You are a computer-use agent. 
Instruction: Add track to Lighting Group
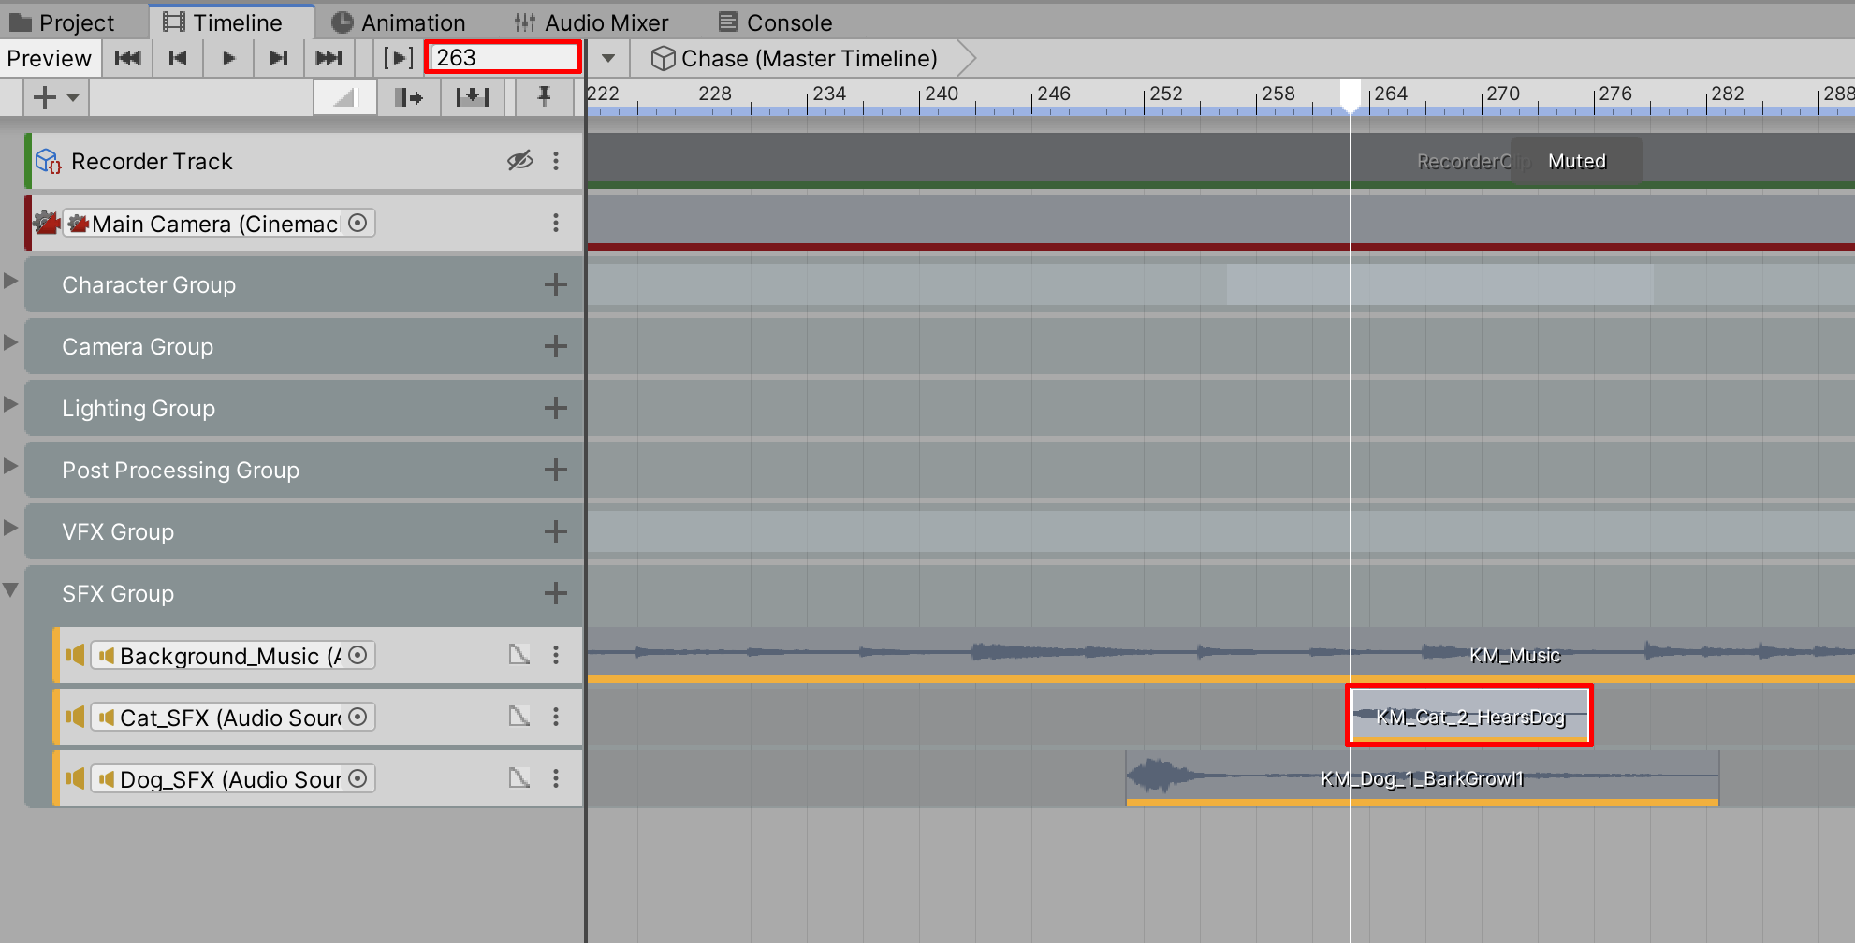[x=556, y=408]
